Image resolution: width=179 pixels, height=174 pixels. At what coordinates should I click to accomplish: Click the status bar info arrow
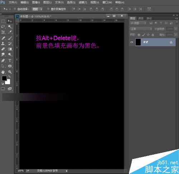tap(67, 171)
